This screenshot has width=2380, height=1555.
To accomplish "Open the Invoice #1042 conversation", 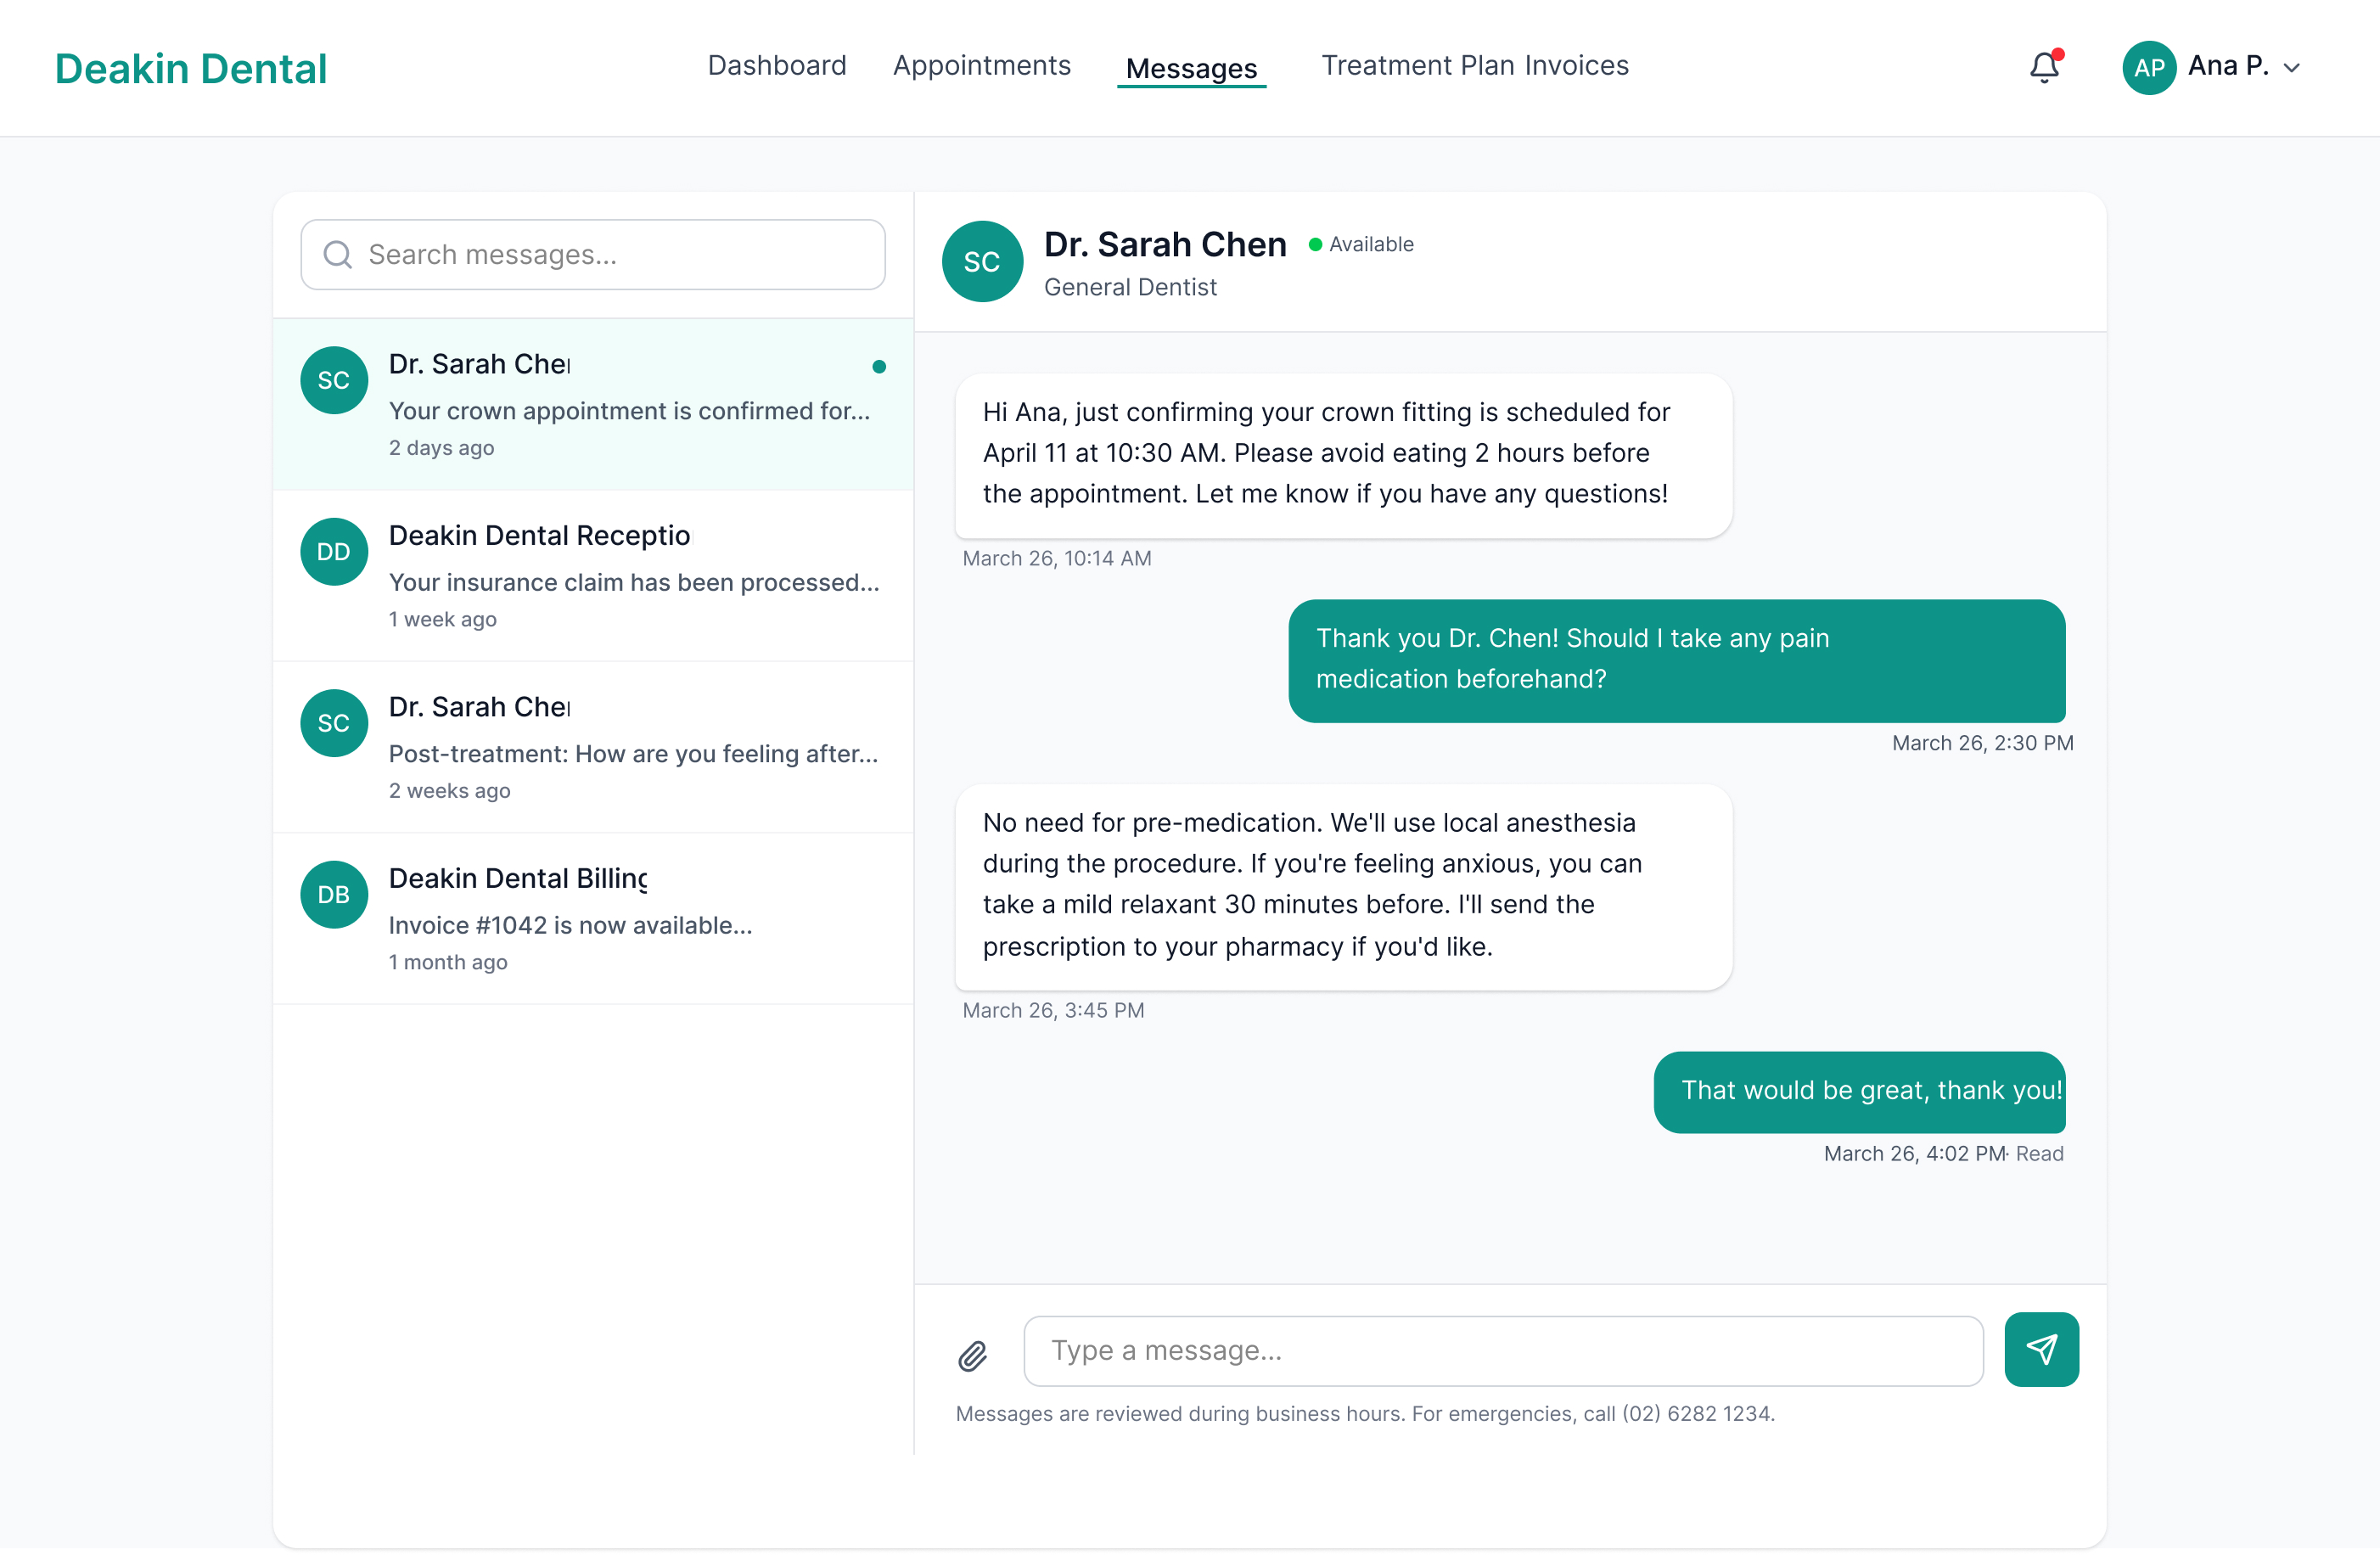I will click(593, 918).
